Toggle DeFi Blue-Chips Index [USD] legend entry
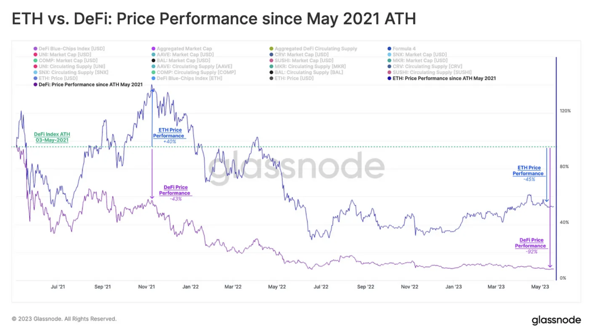Screen dimensions: 589x331 [69, 49]
